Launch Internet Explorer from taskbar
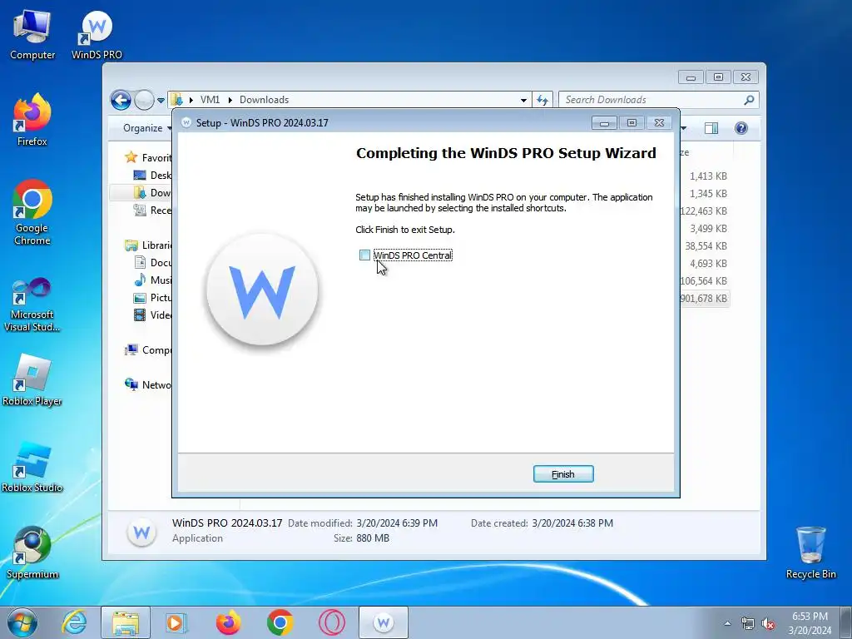 click(x=74, y=622)
